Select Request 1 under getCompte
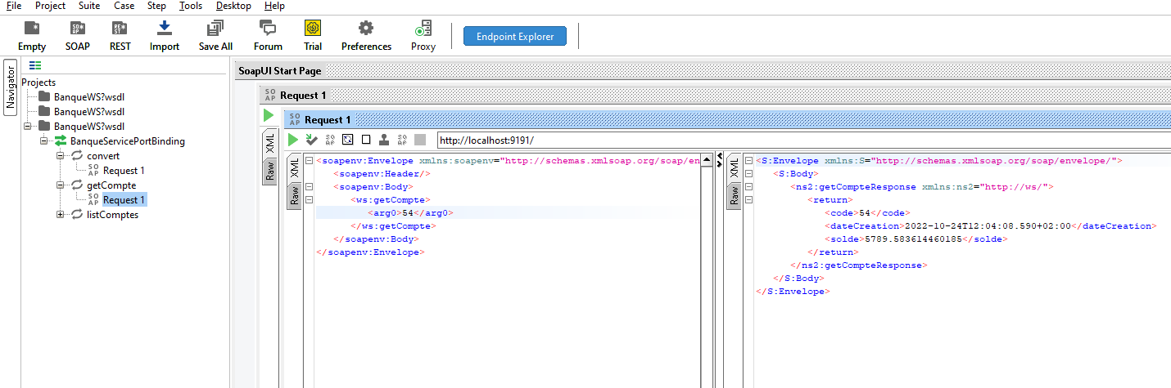This screenshot has height=388, width=1171. pos(124,200)
